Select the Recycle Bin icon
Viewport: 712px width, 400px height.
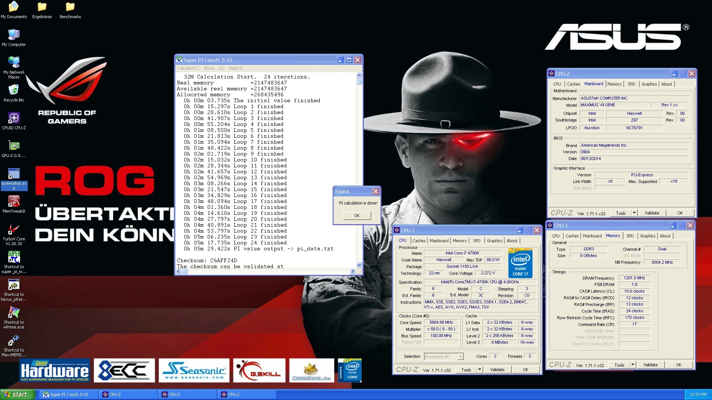14,93
